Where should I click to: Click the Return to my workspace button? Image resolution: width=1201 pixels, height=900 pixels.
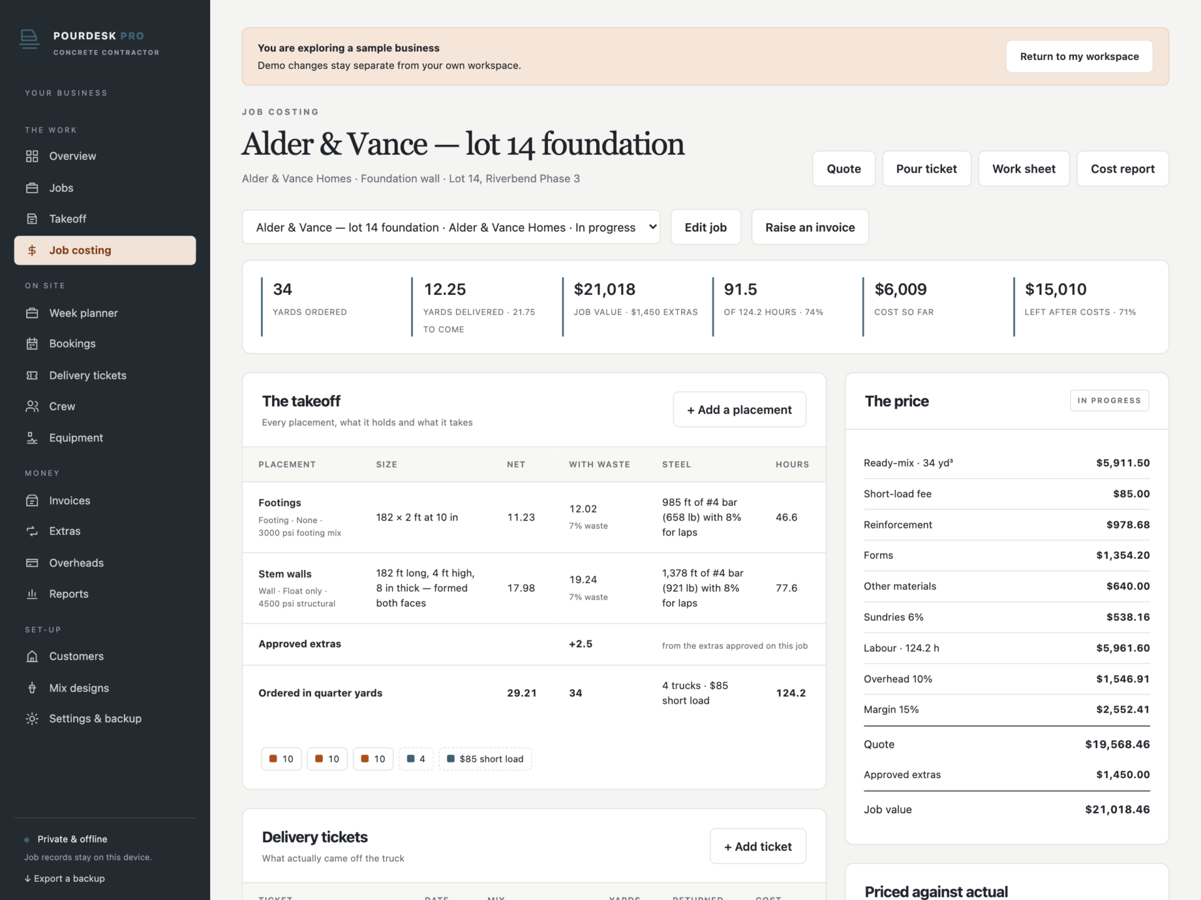pyautogui.click(x=1079, y=56)
